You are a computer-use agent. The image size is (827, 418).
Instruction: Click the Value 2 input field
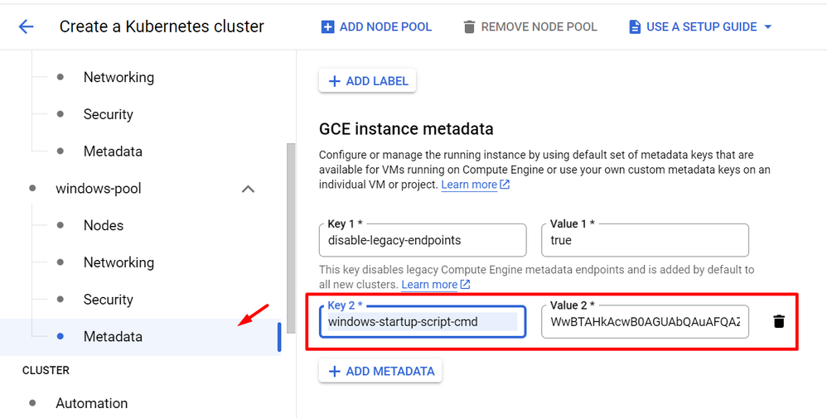[645, 322]
